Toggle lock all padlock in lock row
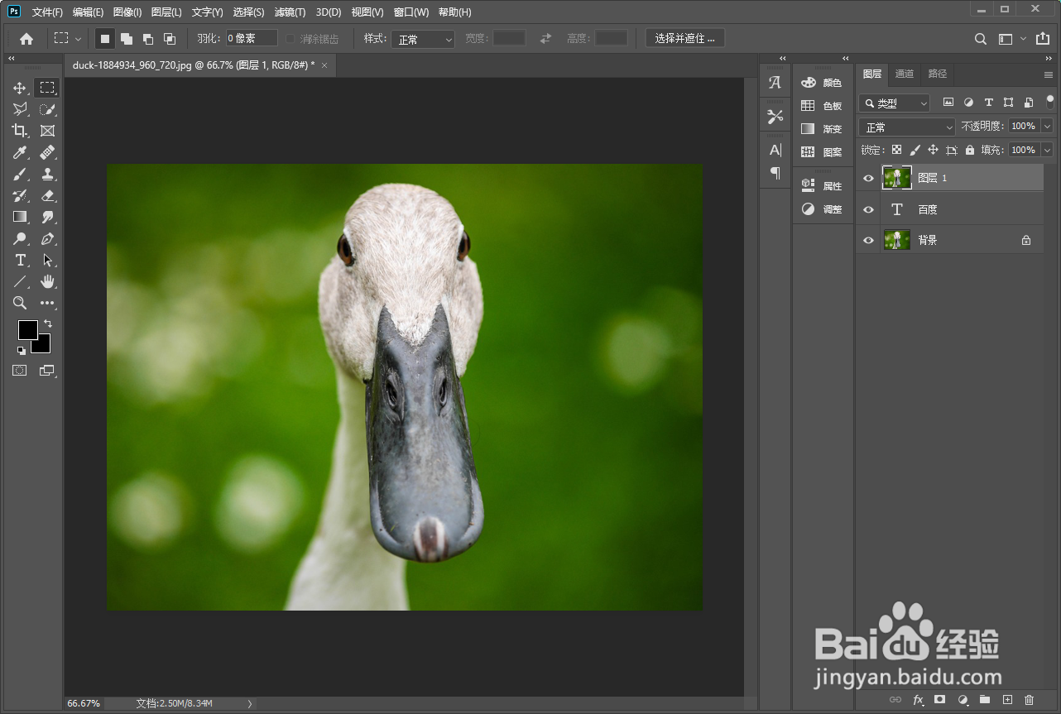 click(970, 150)
